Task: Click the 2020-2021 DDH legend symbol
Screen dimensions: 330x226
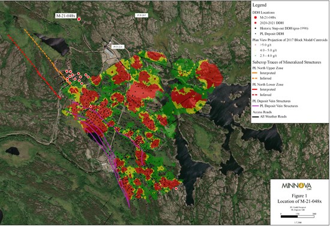Action: (256, 23)
